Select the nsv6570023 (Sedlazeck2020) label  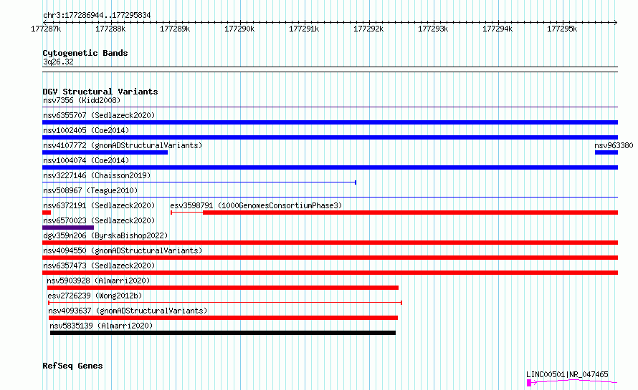pyautogui.click(x=99, y=220)
